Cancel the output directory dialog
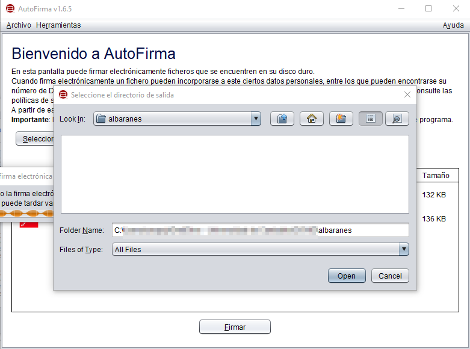Image resolution: width=470 pixels, height=349 pixels. (390, 276)
